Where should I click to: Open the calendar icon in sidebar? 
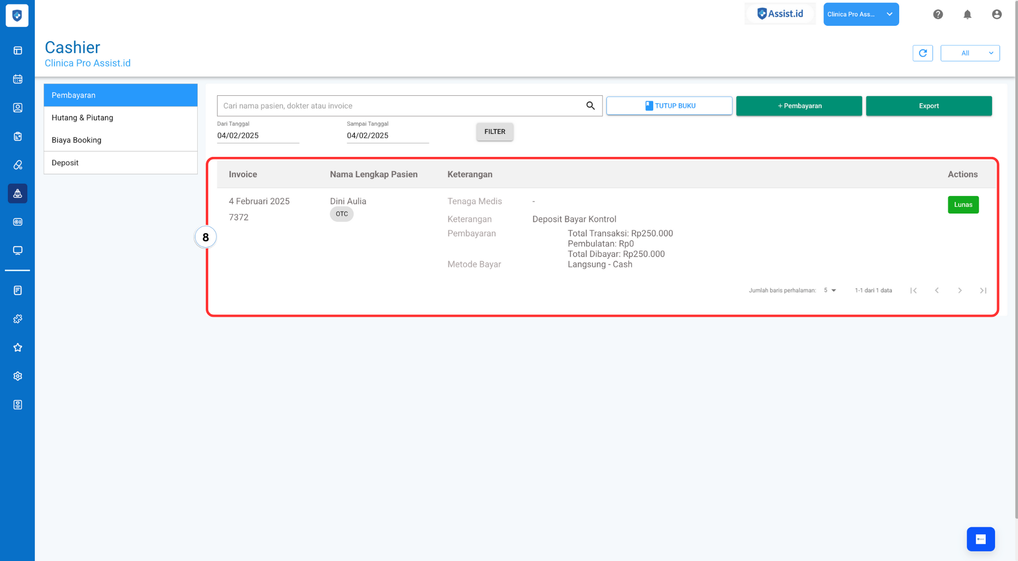[x=17, y=79]
